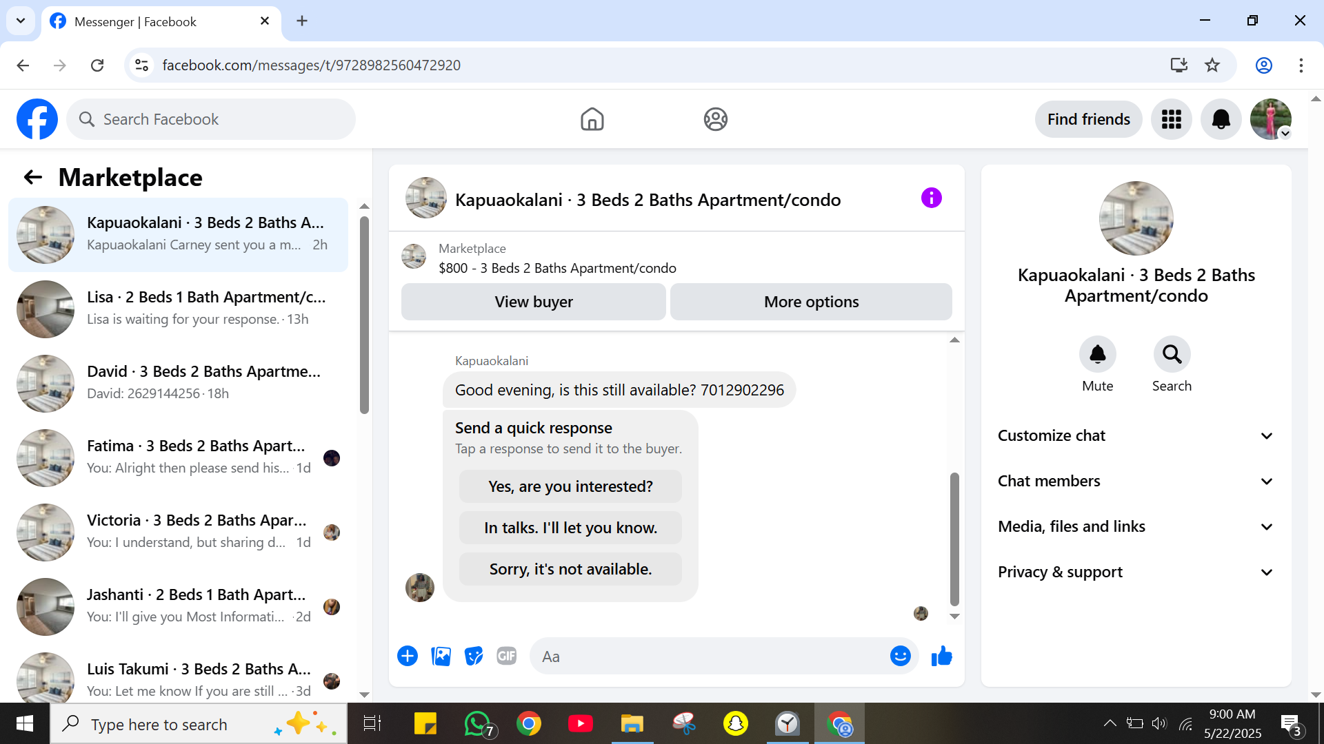Click the Facebook logo icon

[x=37, y=119]
